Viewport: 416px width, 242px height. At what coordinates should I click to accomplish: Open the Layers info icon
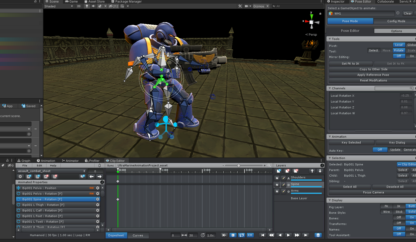(322, 165)
